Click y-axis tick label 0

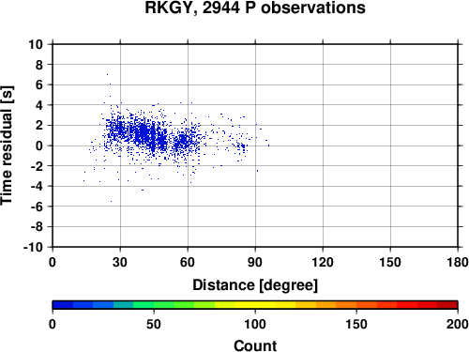[39, 145]
